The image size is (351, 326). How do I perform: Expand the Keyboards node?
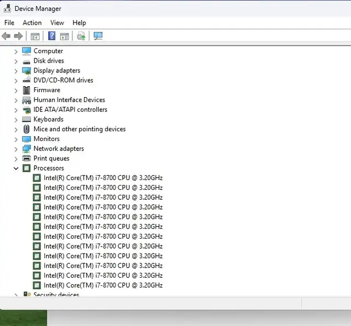pyautogui.click(x=16, y=120)
